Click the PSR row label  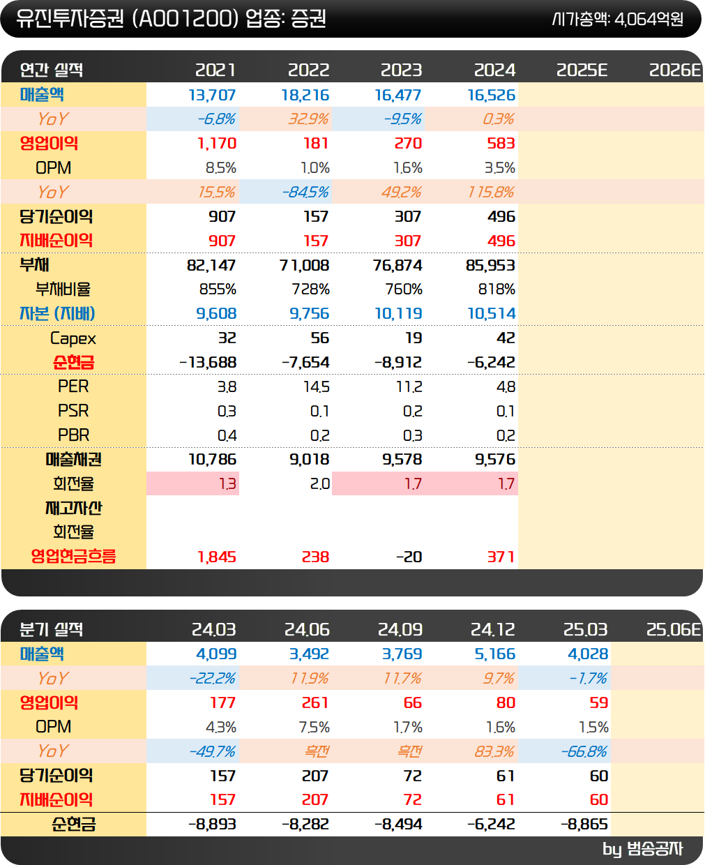73,410
